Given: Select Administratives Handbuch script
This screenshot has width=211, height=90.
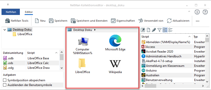Looking at the screenshot, I should 164,56.
